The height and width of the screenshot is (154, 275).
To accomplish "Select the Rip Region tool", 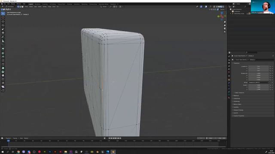I will [3, 90].
